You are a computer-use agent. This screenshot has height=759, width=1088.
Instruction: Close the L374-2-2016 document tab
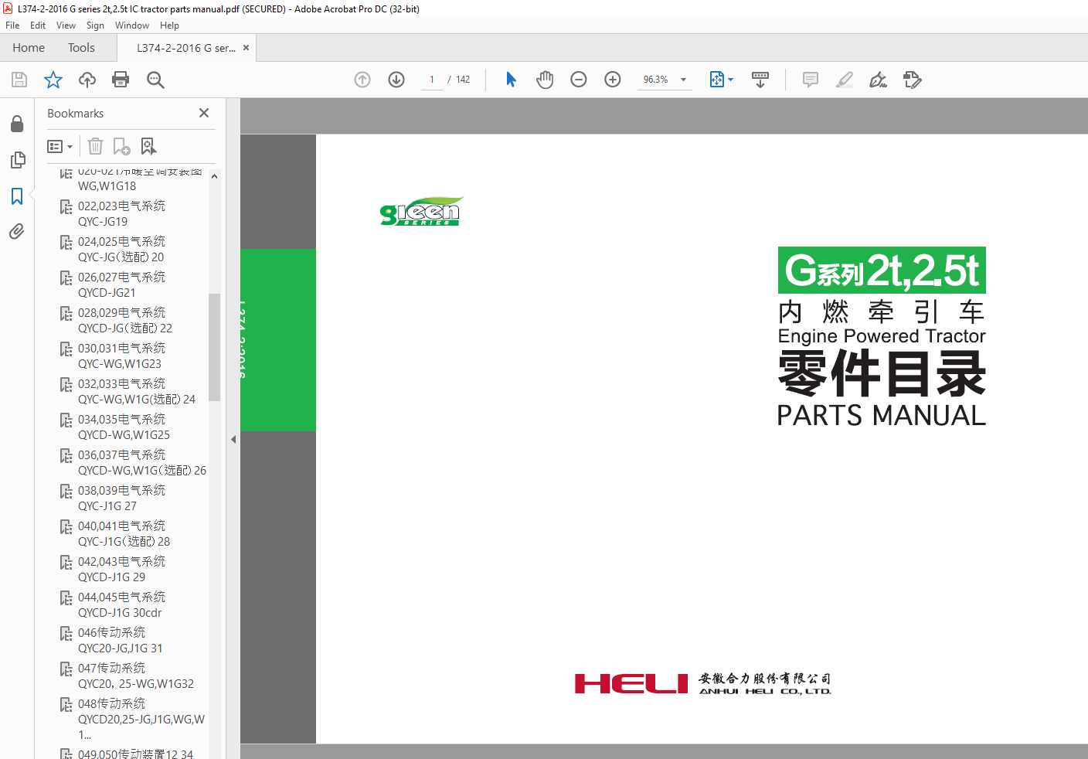coord(246,48)
